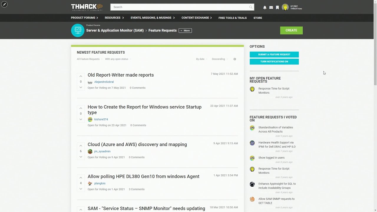Open Allow polling HPE DL380 Gen10 post
Screen dimensions: 377x212
point(143,176)
